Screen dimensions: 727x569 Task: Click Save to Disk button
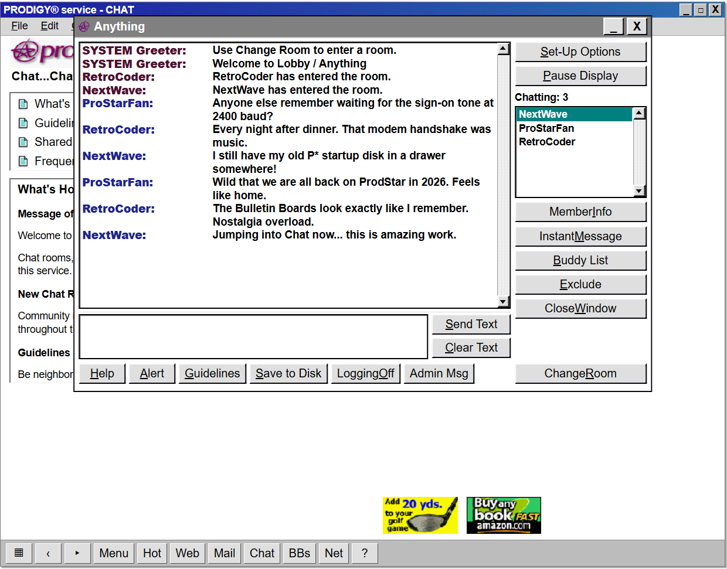288,373
